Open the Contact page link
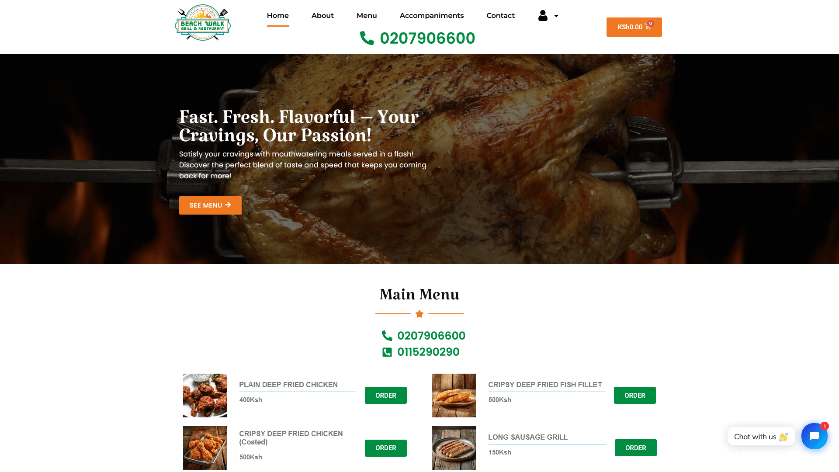Viewport: 839px width, 472px height. [x=500, y=16]
